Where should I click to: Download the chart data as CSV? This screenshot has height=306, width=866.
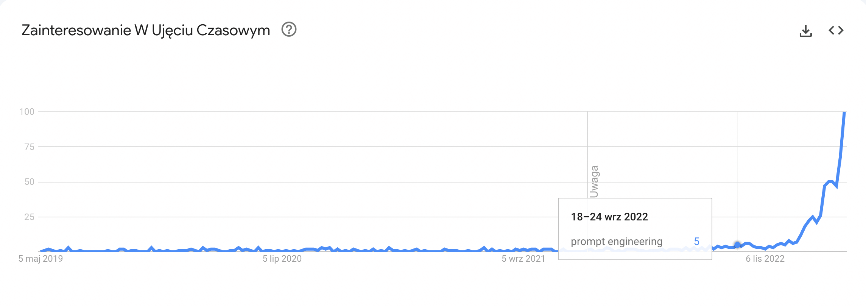click(806, 31)
